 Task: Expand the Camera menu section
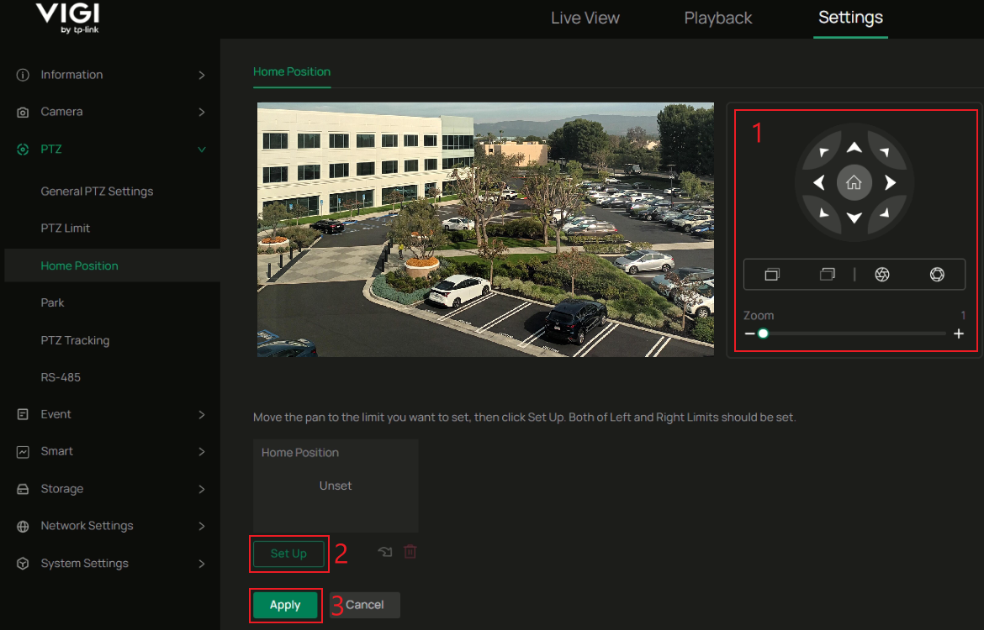(109, 112)
